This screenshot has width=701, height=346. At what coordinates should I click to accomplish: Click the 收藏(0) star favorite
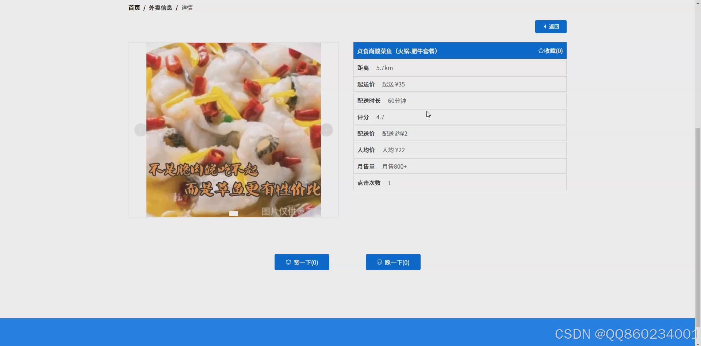click(x=550, y=51)
